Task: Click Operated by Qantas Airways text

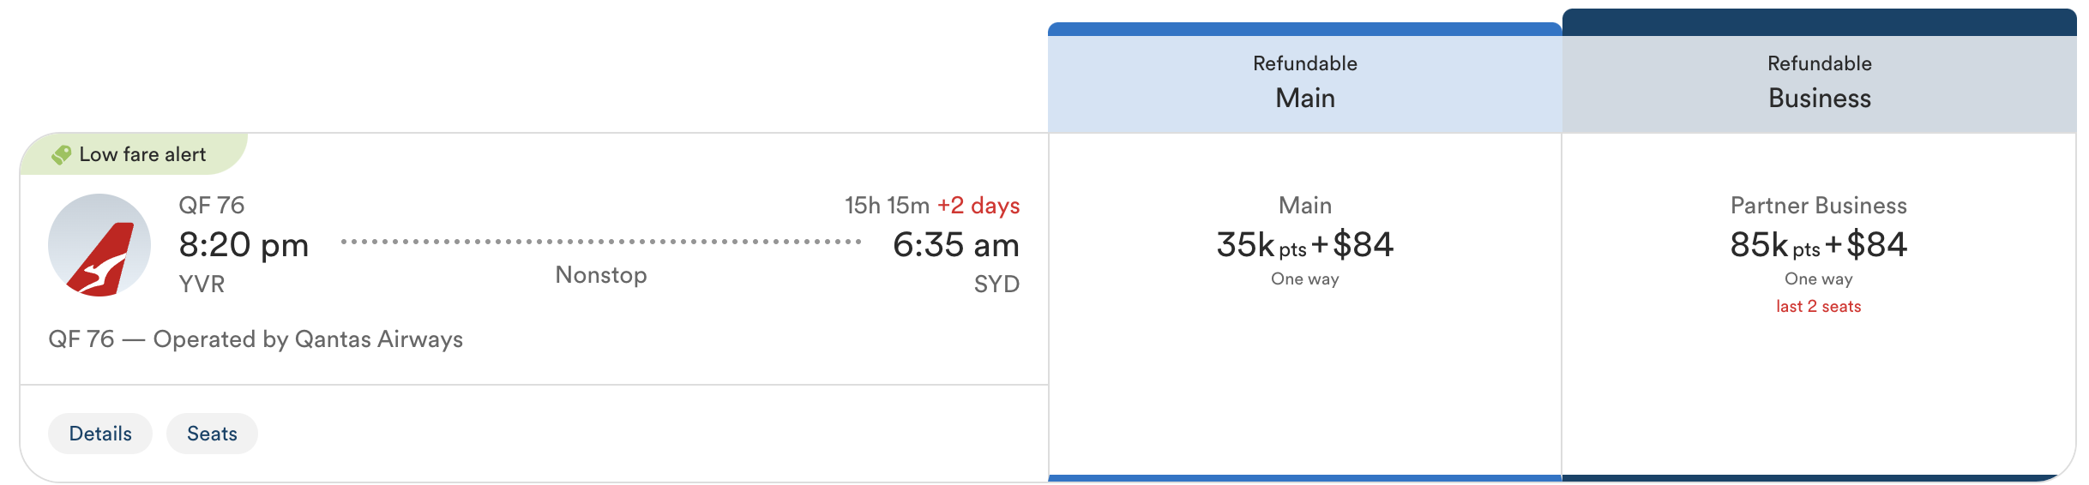Action: [x=308, y=339]
